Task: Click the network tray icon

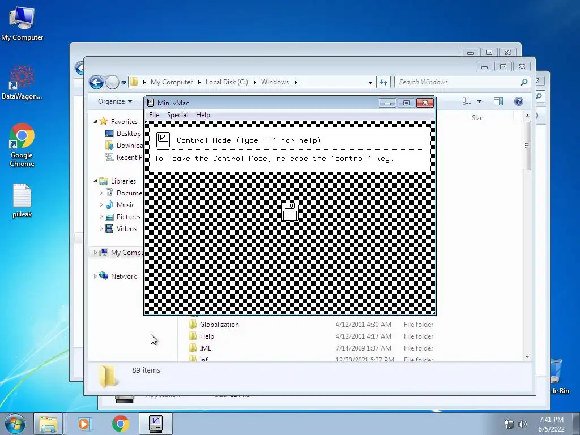Action: (509, 424)
